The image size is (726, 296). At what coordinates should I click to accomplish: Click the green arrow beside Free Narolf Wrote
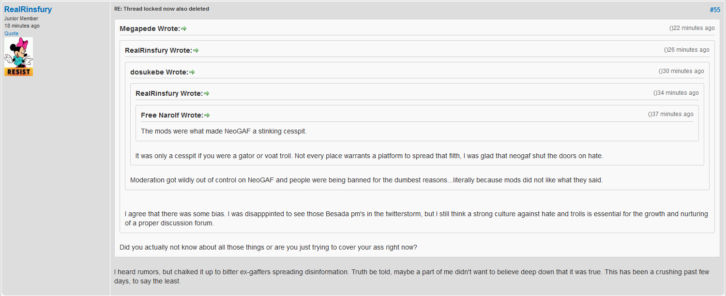pyautogui.click(x=207, y=115)
